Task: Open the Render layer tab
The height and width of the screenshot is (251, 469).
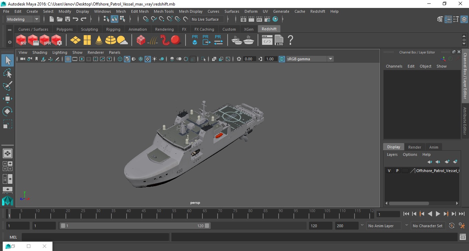Action: point(415,147)
